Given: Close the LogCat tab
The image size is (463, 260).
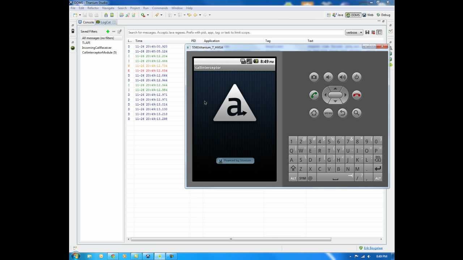Looking at the screenshot, I should (114, 22).
